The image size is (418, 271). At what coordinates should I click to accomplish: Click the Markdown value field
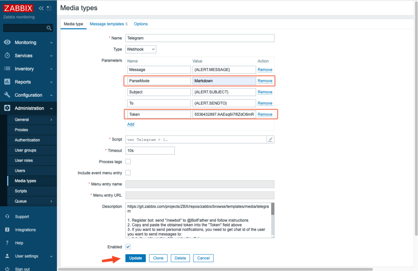224,81
